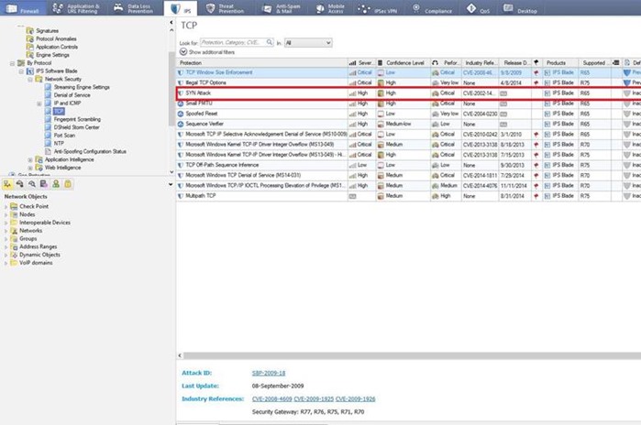Click the Application Controls folder icon
Screen dimensions: 641x425
(x=30, y=47)
